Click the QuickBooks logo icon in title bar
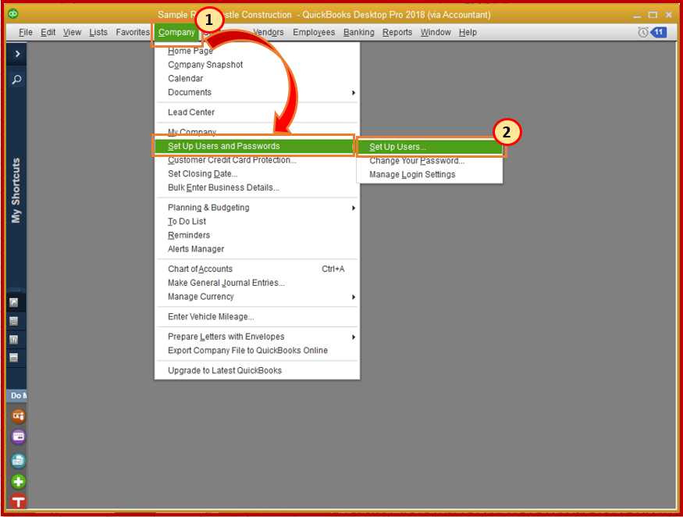The image size is (683, 517). click(x=13, y=13)
